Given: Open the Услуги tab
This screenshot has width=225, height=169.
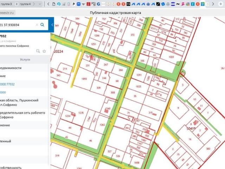Looking at the screenshot, I should [x=25, y=60].
